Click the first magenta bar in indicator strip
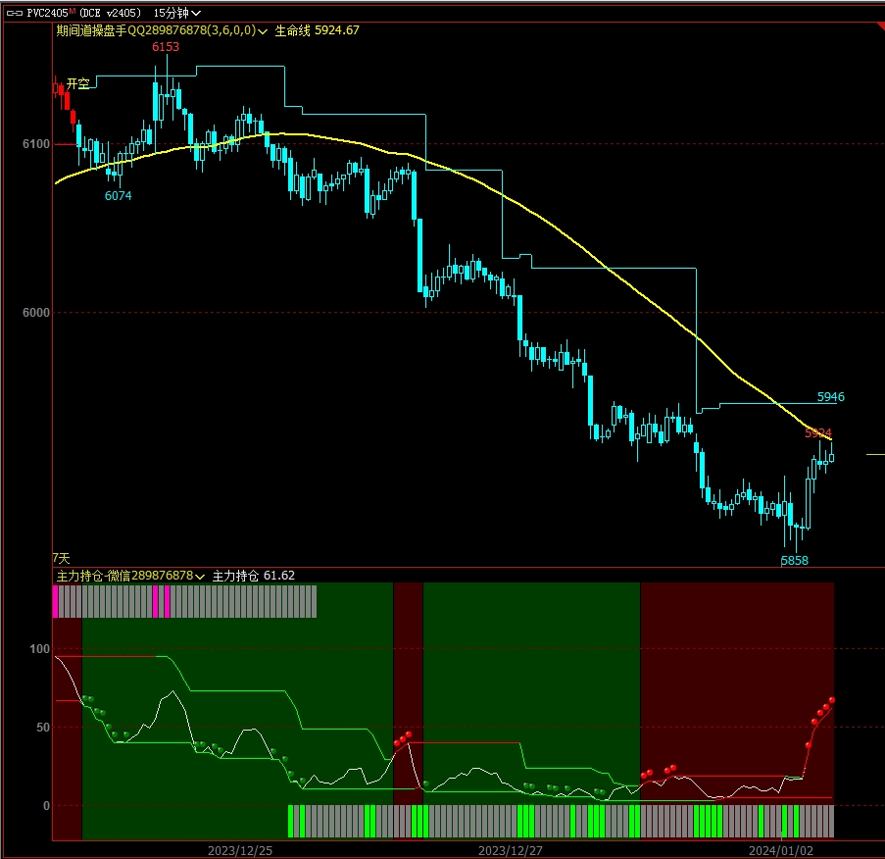This screenshot has height=859, width=885. click(x=55, y=601)
